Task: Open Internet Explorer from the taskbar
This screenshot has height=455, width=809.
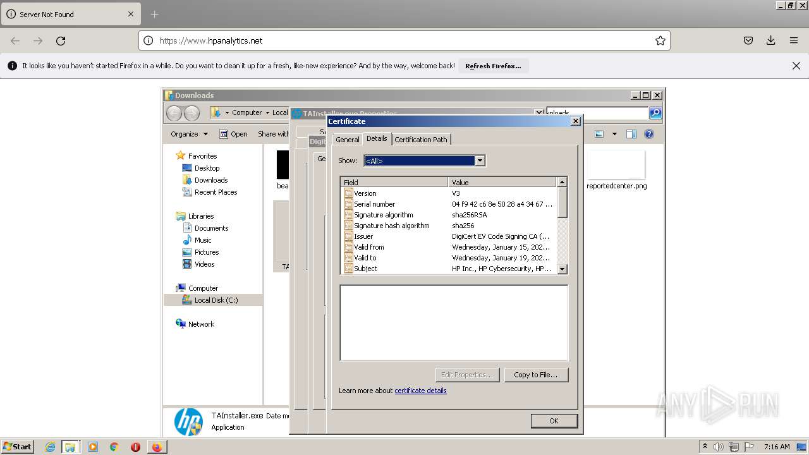Action: click(x=50, y=447)
